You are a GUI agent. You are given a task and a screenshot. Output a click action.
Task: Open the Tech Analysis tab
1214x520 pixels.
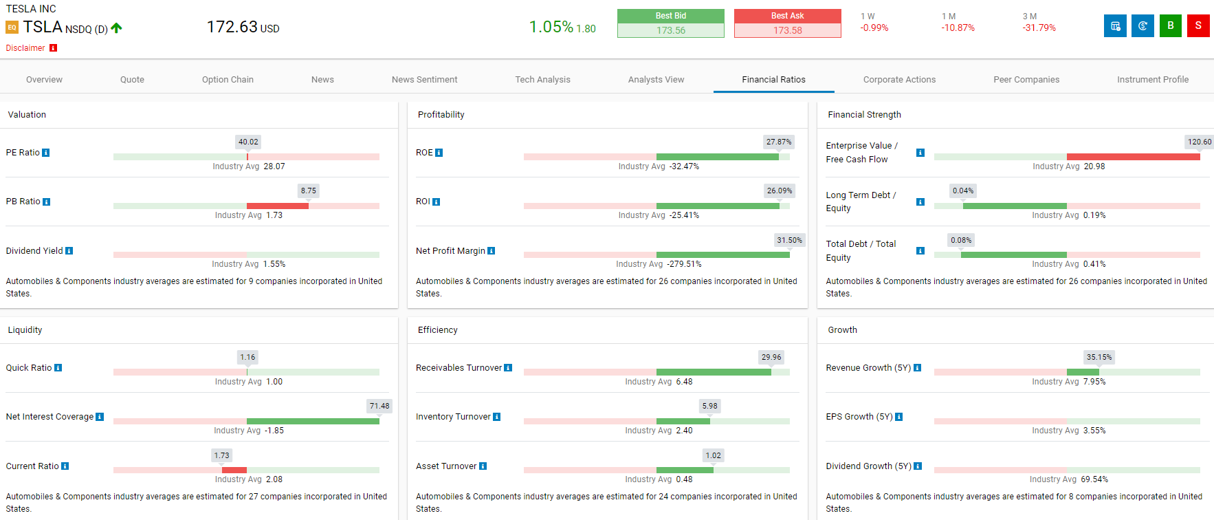542,80
